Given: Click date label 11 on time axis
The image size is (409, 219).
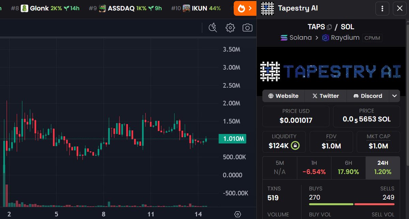Looking at the screenshot, I should pos(151,215).
